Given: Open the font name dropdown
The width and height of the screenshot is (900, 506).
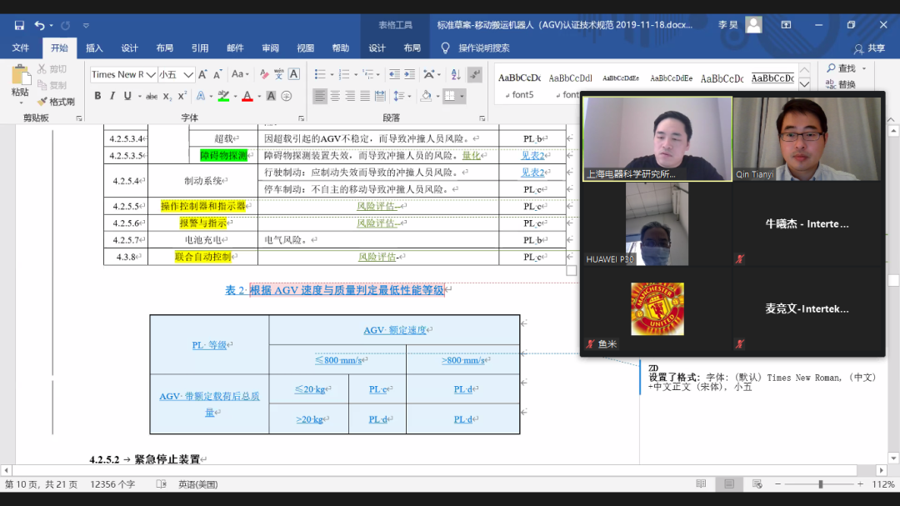Looking at the screenshot, I should click(x=151, y=74).
